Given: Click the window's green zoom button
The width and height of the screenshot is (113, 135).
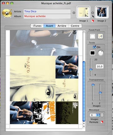Looking at the screenshot, I should 12,3.
